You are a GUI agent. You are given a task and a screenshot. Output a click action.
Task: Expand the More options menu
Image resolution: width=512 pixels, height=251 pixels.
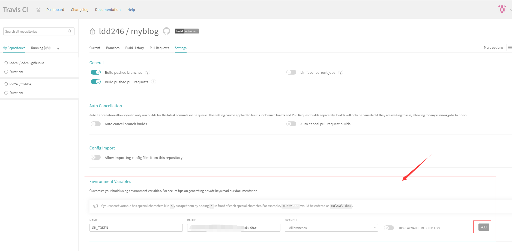(x=493, y=48)
